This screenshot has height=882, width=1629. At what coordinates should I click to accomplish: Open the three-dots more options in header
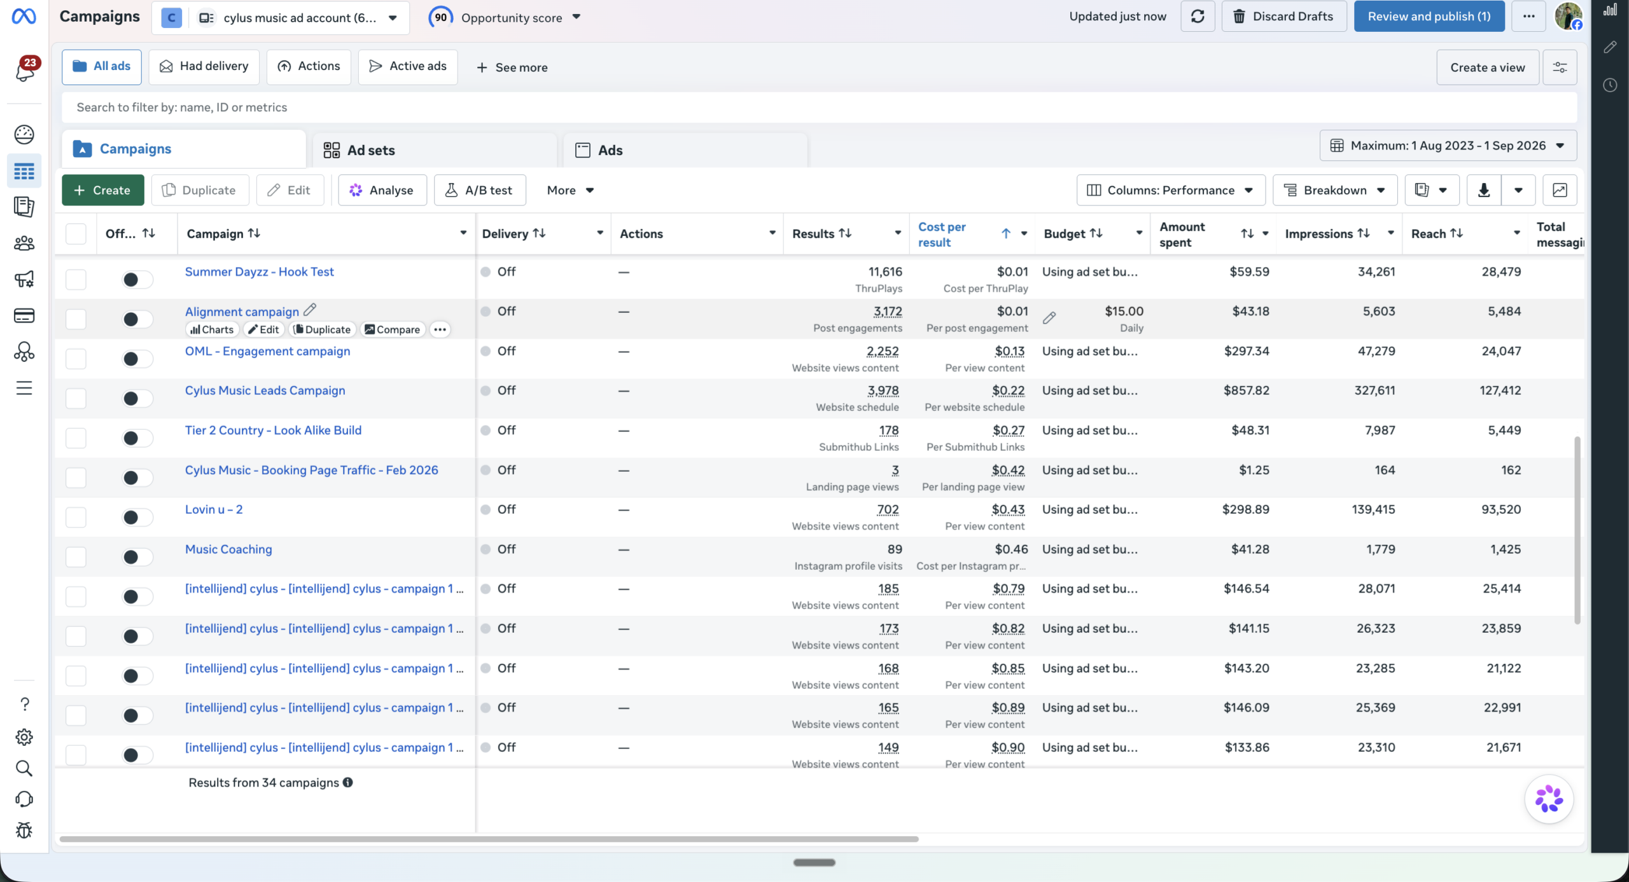coord(1528,17)
